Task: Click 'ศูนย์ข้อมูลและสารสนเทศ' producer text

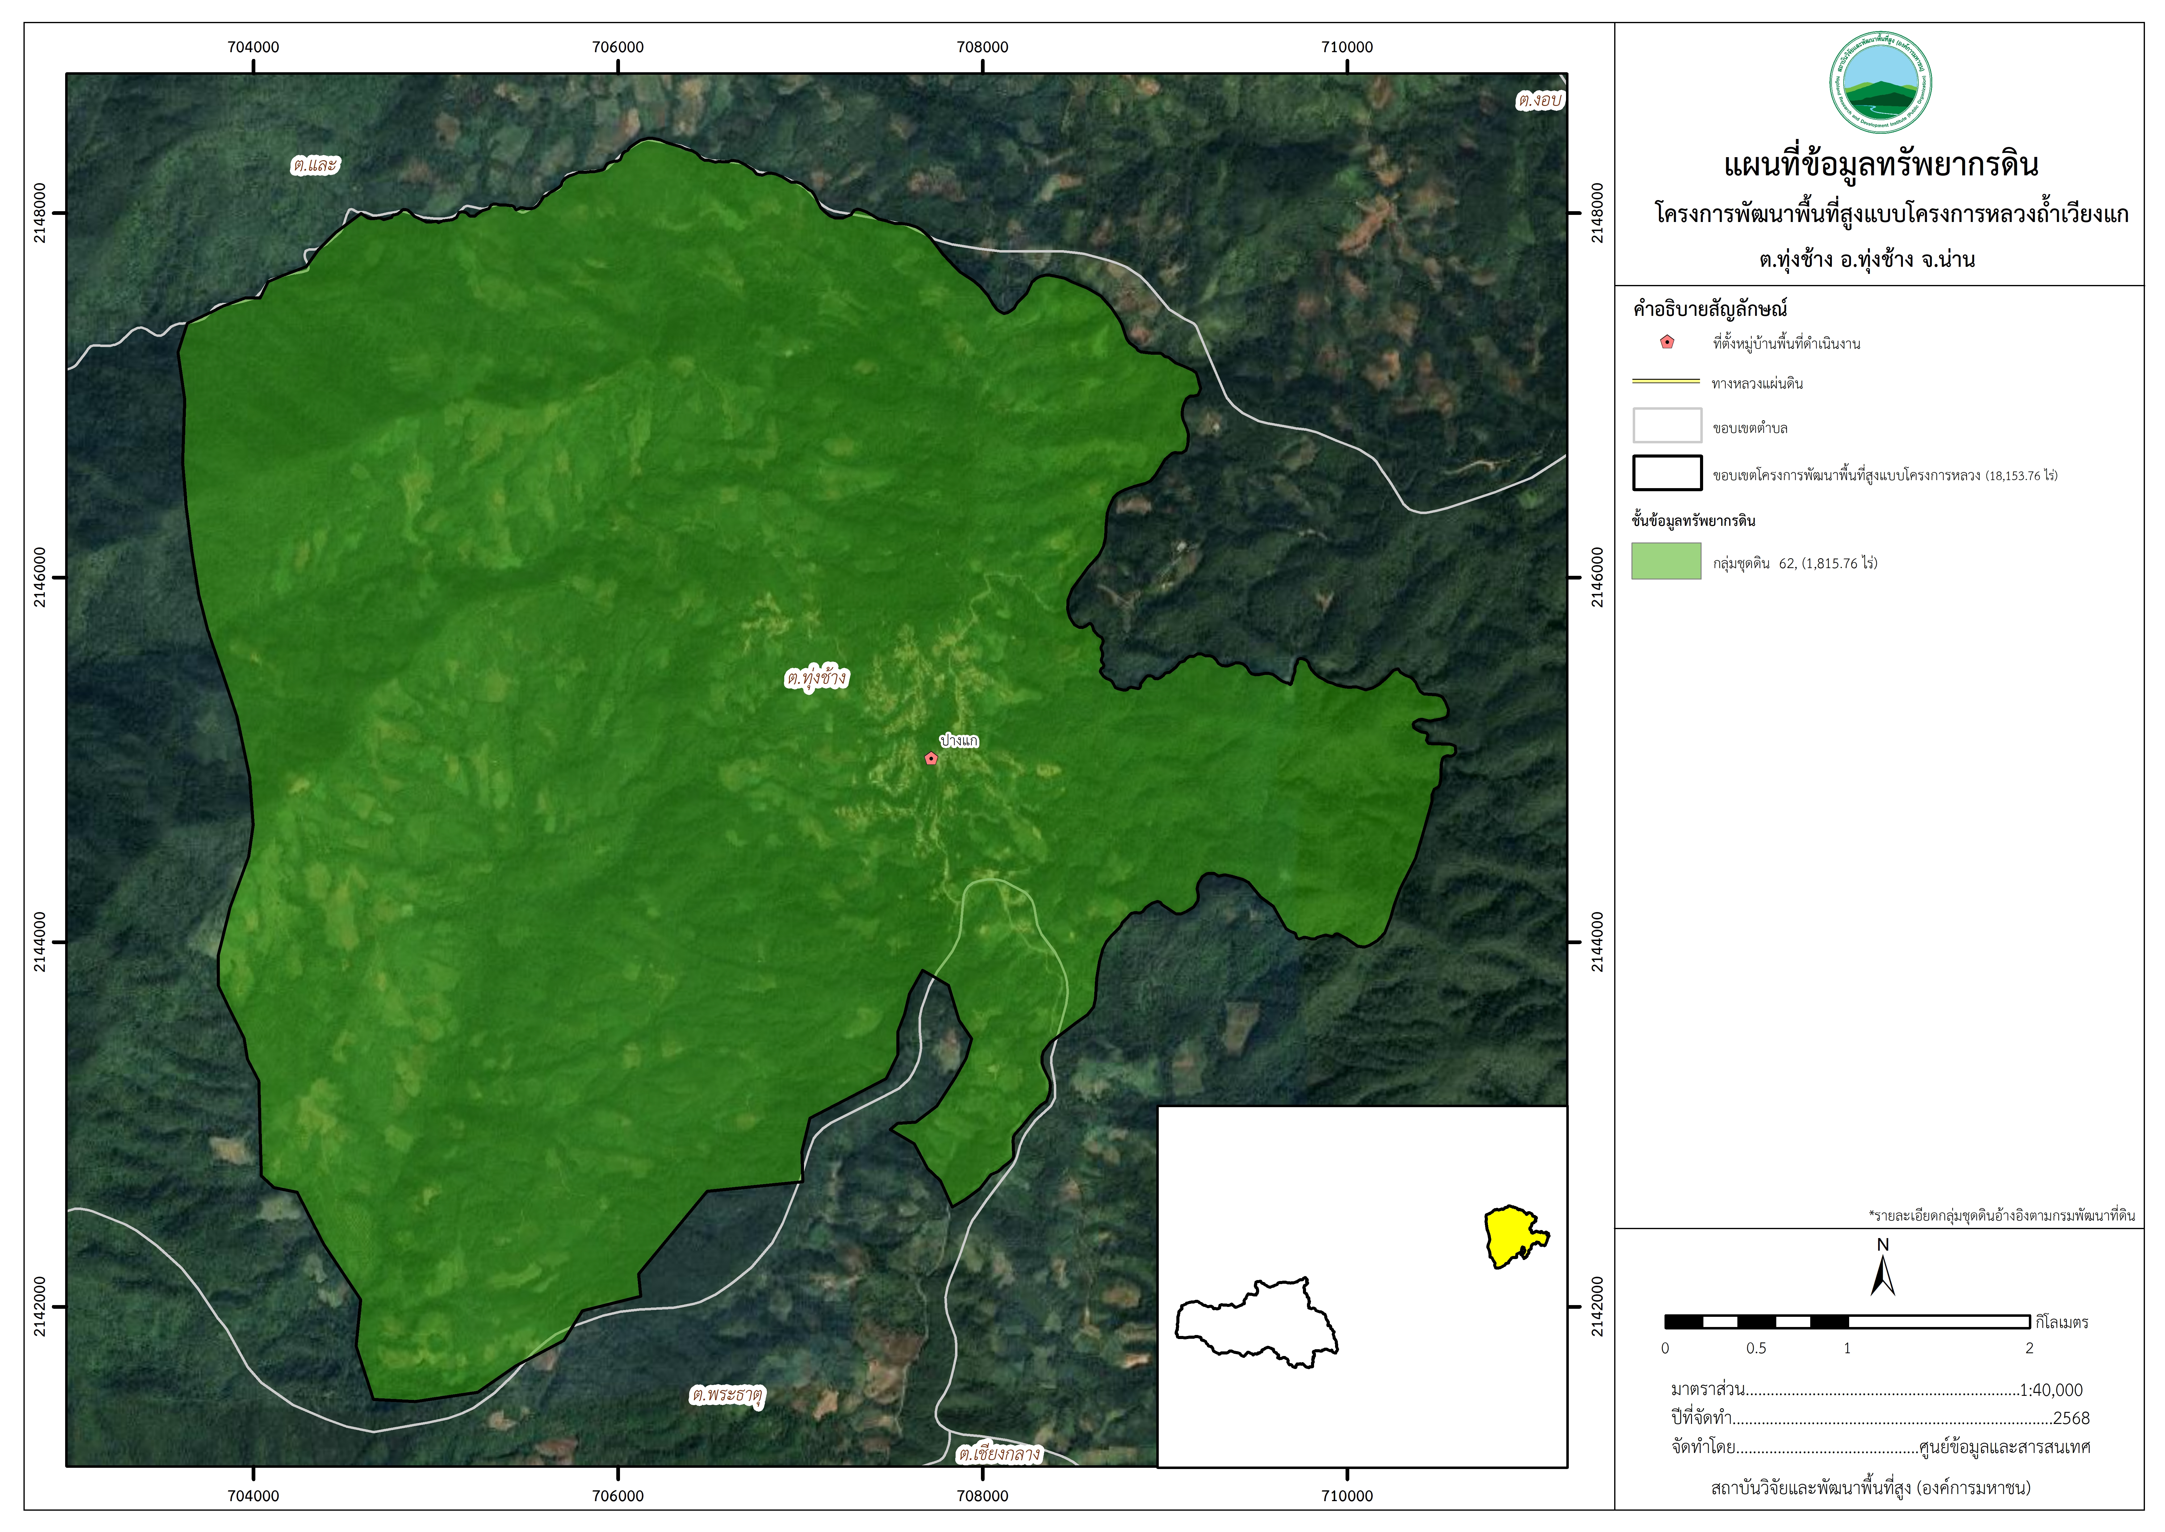Action: [2005, 1447]
